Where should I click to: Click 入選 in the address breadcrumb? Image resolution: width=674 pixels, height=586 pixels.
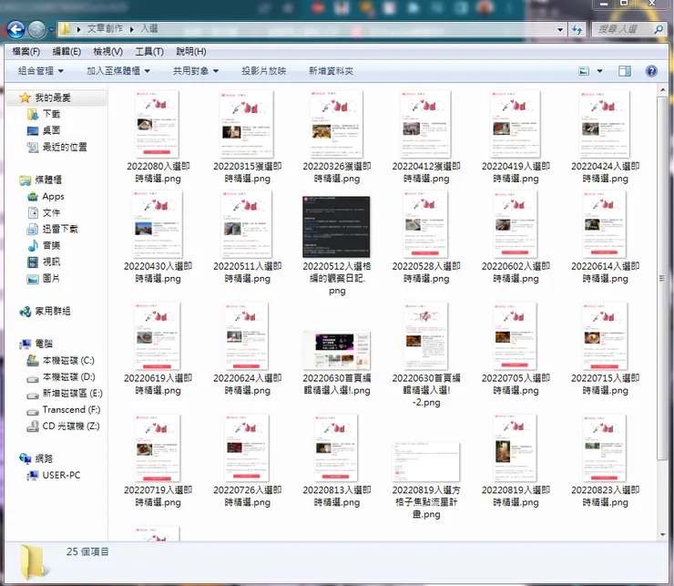click(x=149, y=29)
